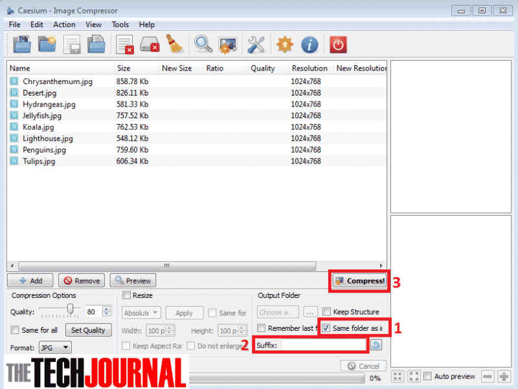Open the Action menu
This screenshot has height=389, width=518.
pos(64,25)
